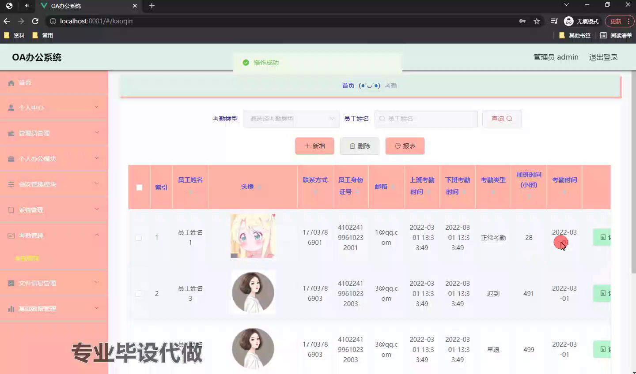636x374 pixels.
Task: Open the password key icon in the address bar
Action: 522,21
